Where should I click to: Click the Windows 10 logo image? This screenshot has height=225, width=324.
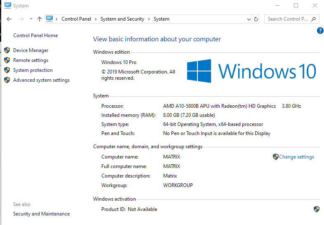pos(251,71)
